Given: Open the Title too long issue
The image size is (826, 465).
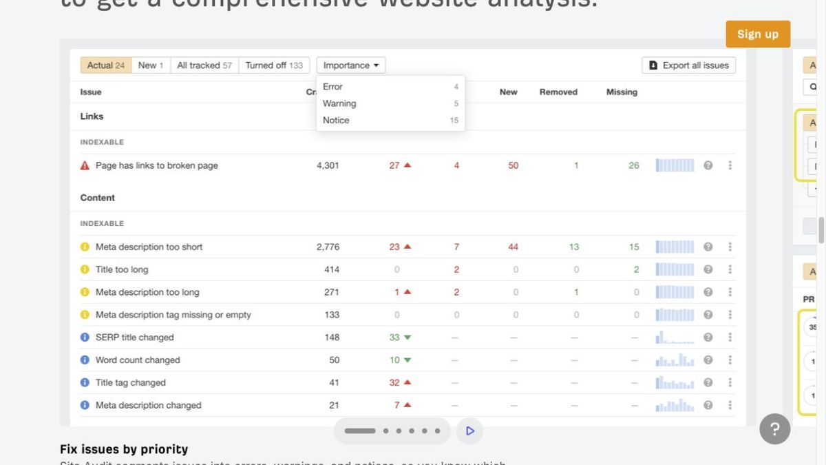Looking at the screenshot, I should pos(122,269).
